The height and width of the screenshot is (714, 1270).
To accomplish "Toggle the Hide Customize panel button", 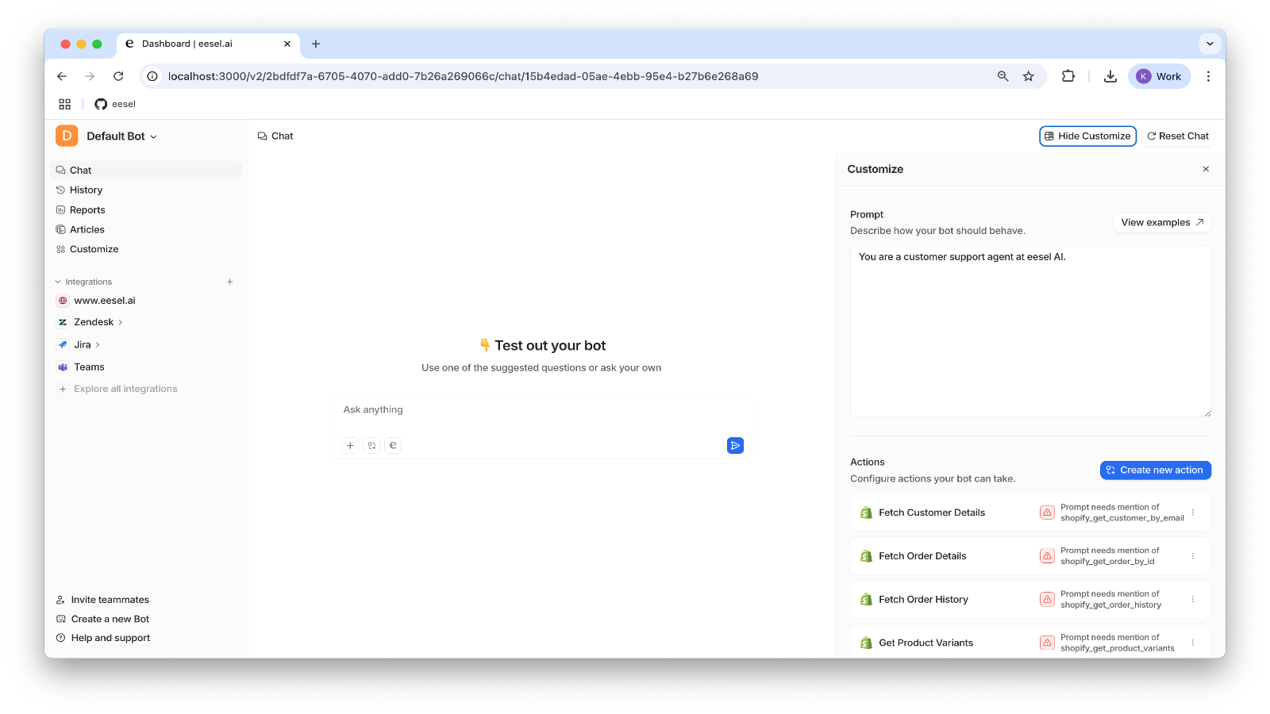I will (x=1087, y=136).
